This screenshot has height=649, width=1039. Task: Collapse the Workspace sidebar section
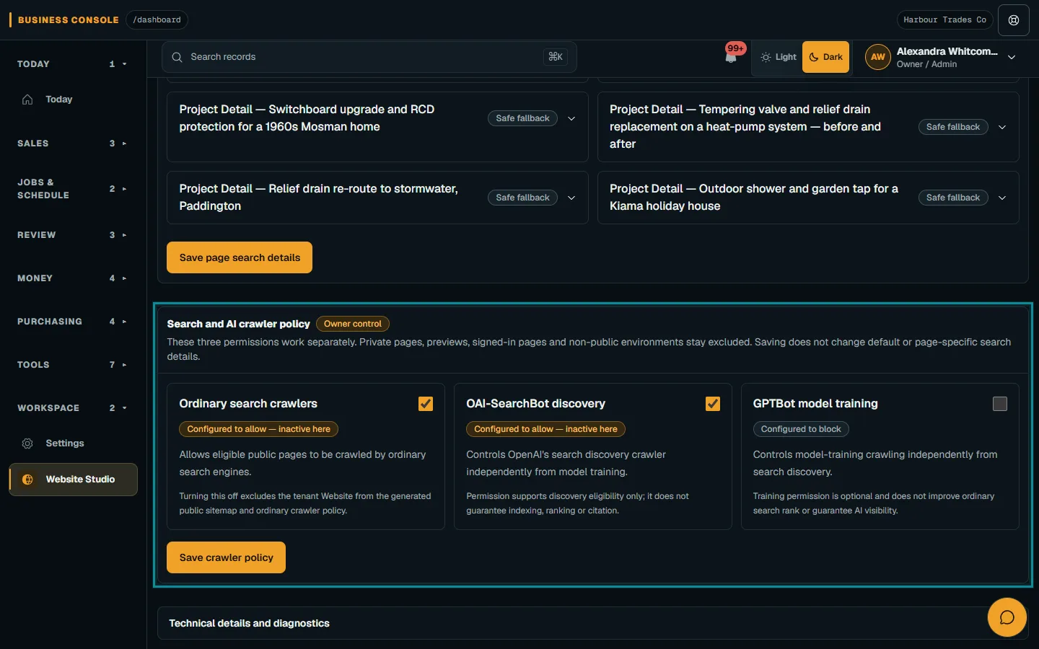pos(73,408)
